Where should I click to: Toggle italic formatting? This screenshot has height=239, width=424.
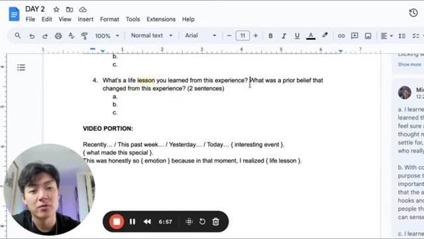284,36
